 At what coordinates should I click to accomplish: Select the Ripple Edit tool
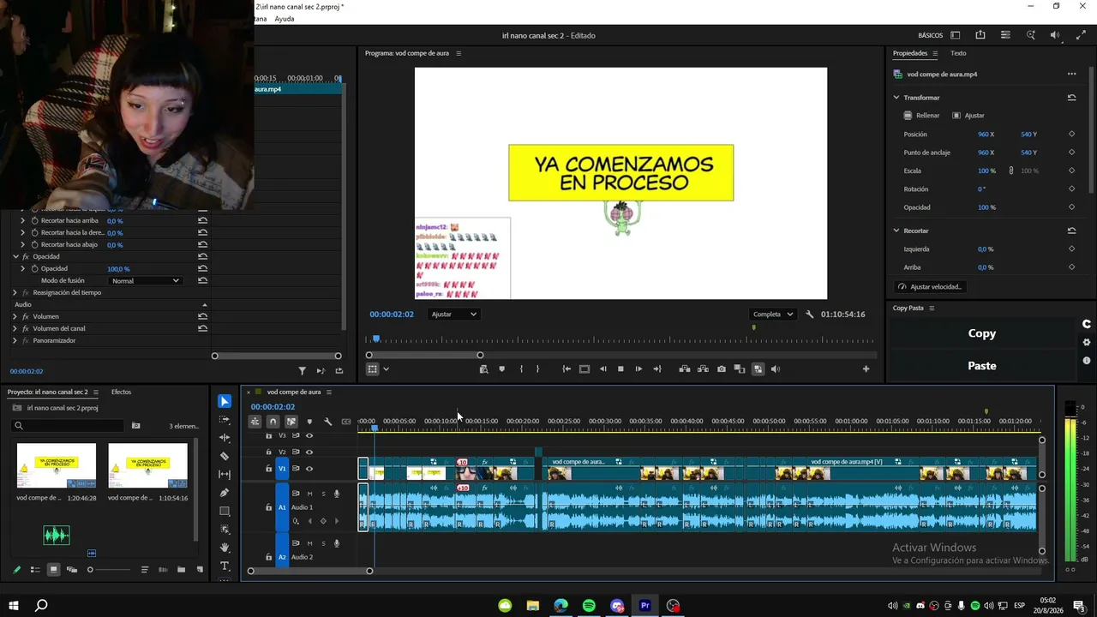(225, 438)
